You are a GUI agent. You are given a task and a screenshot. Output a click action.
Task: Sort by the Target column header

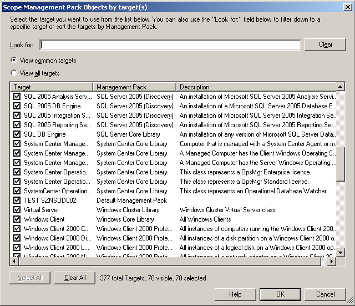[52, 87]
